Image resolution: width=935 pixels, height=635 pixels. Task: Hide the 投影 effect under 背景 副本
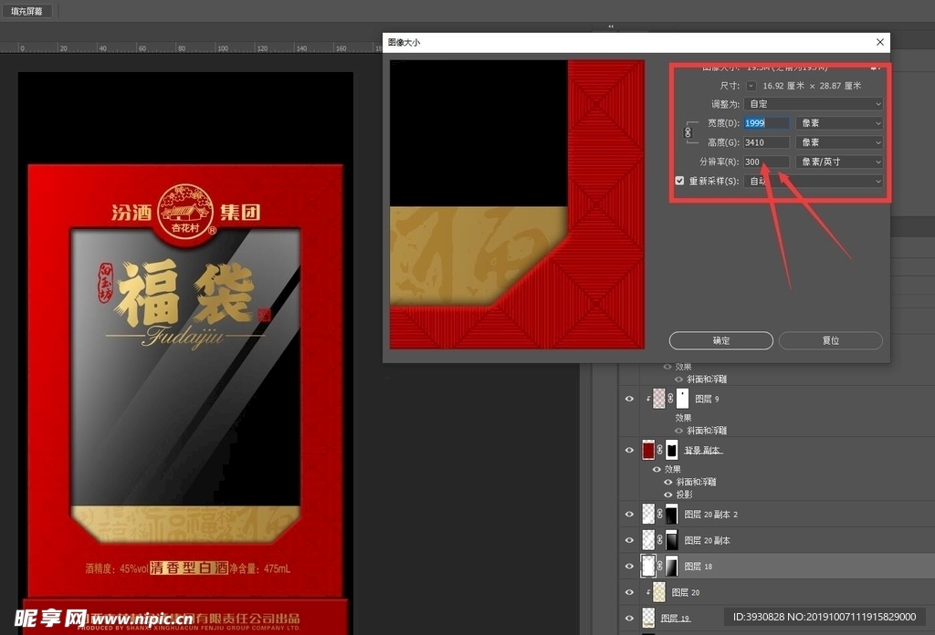click(x=667, y=494)
